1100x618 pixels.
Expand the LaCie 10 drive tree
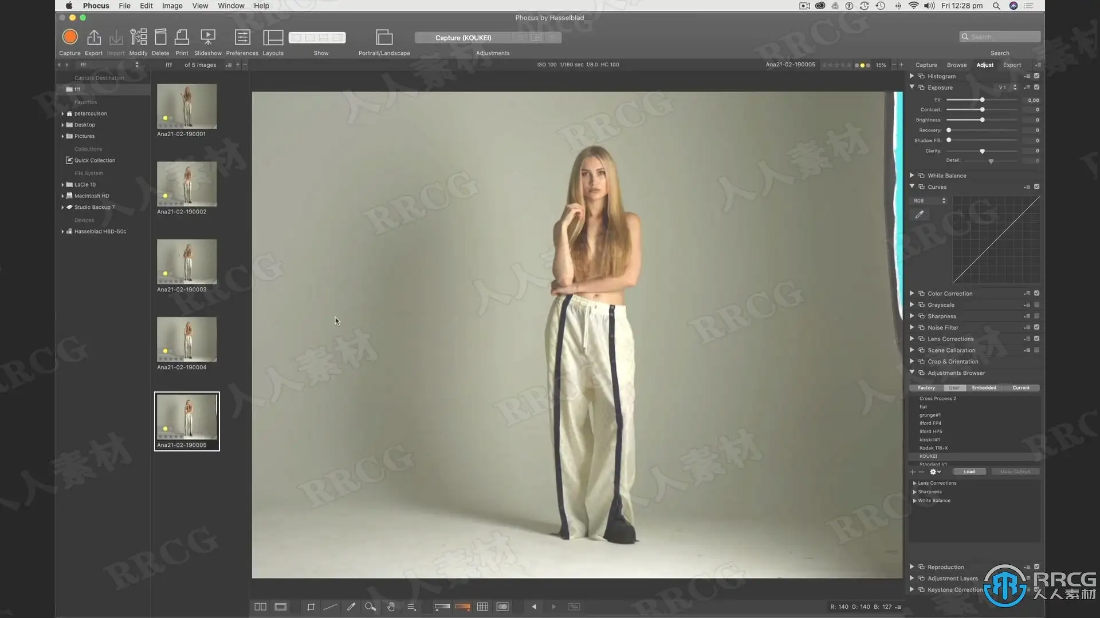point(62,185)
